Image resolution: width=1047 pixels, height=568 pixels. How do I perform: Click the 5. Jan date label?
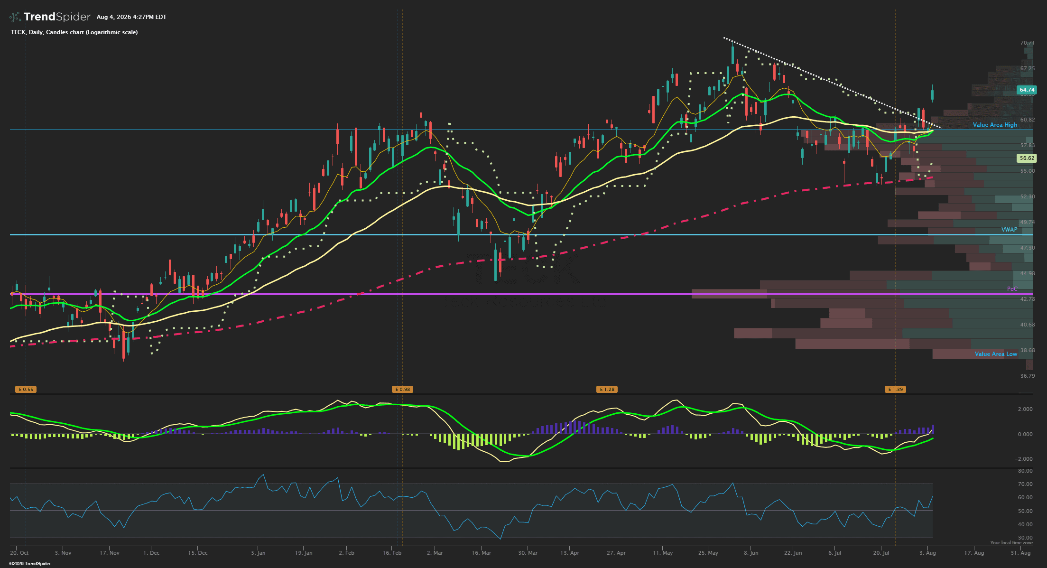(x=259, y=553)
